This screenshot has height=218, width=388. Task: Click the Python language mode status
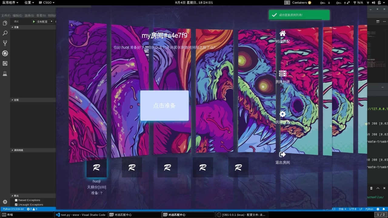(x=369, y=209)
